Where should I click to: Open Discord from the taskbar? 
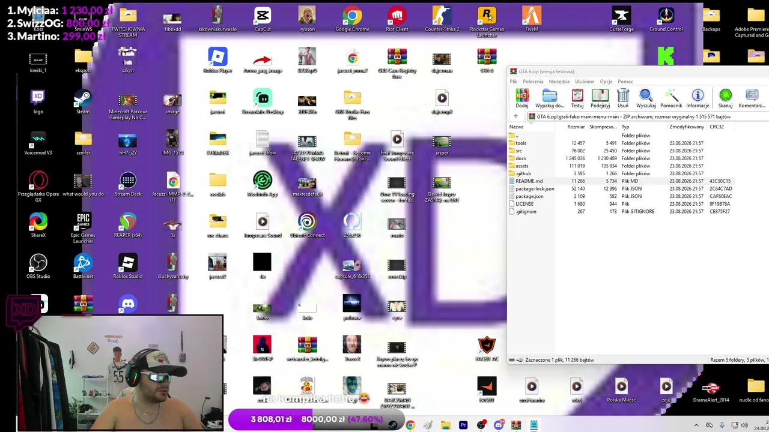[x=499, y=425]
